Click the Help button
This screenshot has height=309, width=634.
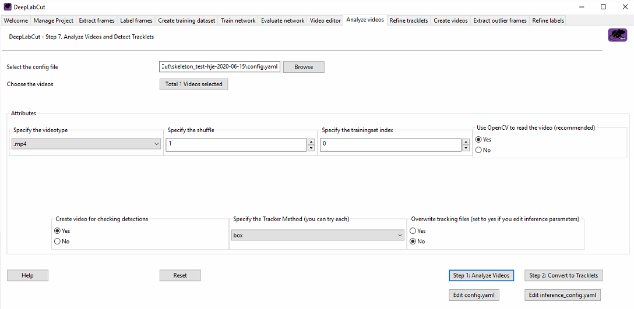[x=27, y=275]
